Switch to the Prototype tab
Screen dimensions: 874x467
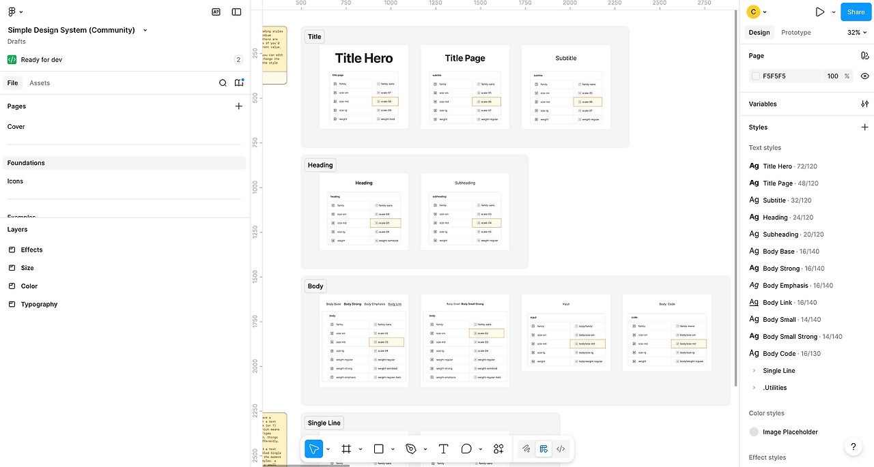tap(796, 32)
